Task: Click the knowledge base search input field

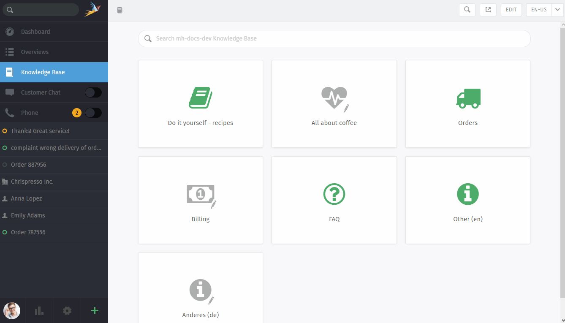Action: point(334,38)
